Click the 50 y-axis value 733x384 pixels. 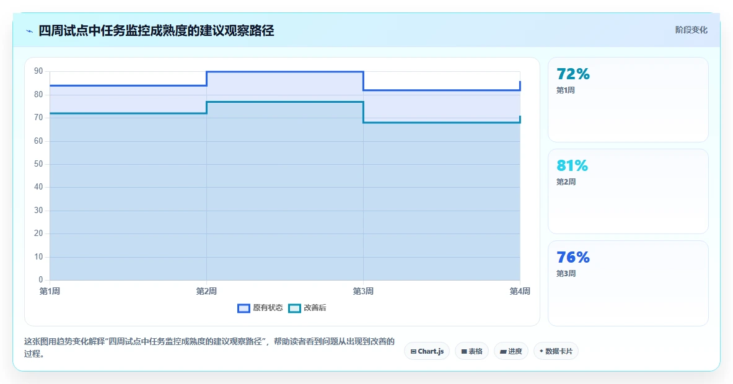point(38,164)
